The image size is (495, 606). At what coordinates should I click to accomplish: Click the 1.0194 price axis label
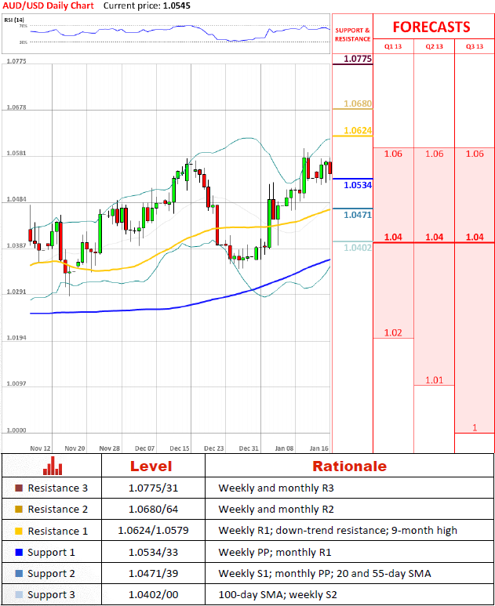pyautogui.click(x=16, y=338)
